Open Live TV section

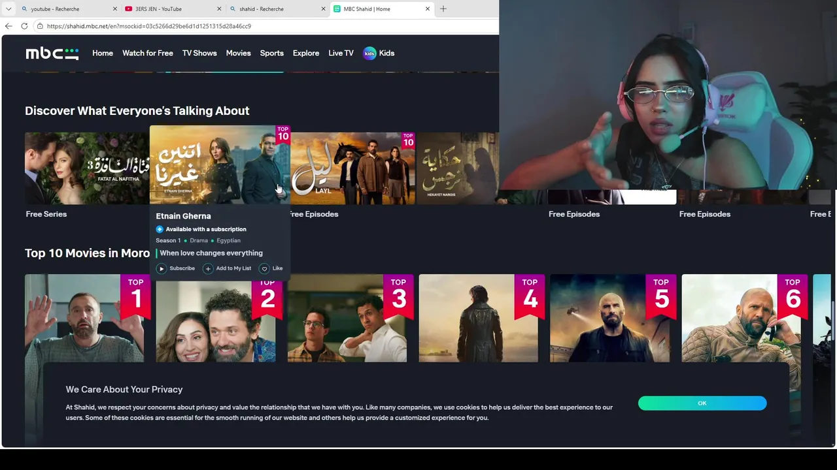click(x=341, y=54)
